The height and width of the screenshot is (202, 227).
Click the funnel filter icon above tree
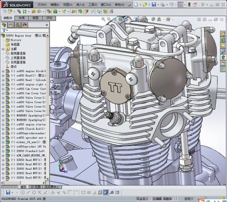[x=4, y=30]
